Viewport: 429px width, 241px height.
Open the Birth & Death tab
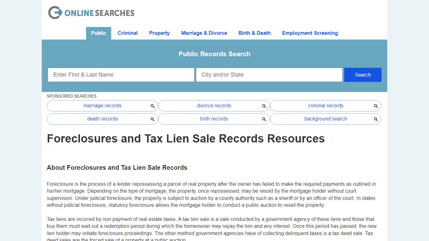point(255,33)
